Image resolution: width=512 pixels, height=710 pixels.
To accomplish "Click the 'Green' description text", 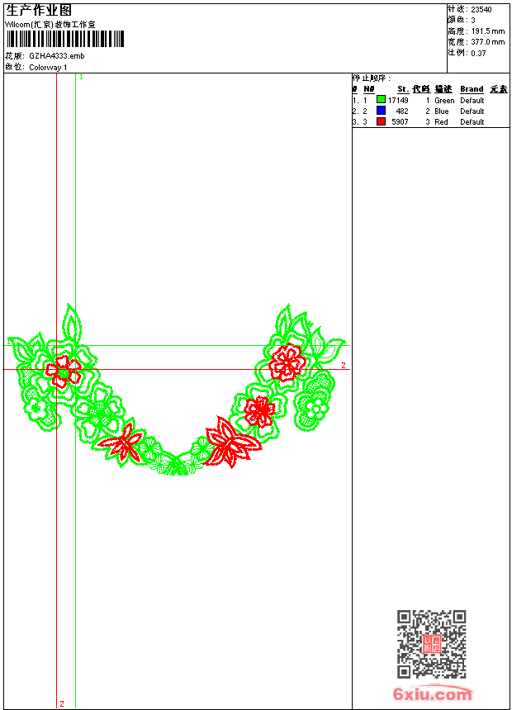I will tap(444, 101).
